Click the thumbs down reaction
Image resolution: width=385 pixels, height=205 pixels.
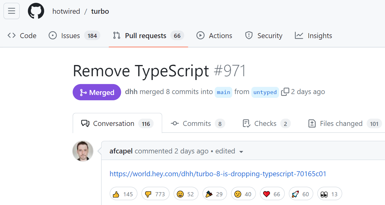tap(155, 194)
